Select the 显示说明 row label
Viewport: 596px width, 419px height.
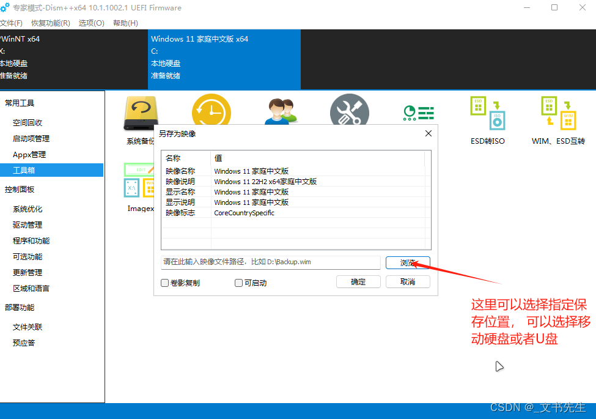[180, 202]
